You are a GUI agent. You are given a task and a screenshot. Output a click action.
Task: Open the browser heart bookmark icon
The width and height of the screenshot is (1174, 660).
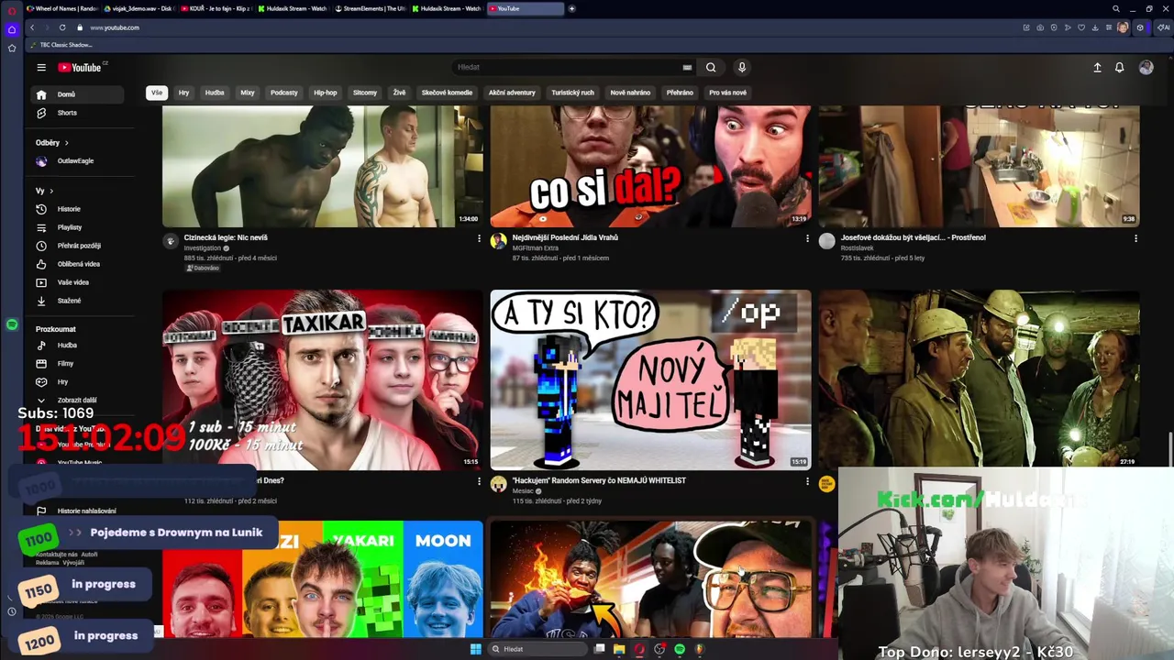coord(1081,27)
